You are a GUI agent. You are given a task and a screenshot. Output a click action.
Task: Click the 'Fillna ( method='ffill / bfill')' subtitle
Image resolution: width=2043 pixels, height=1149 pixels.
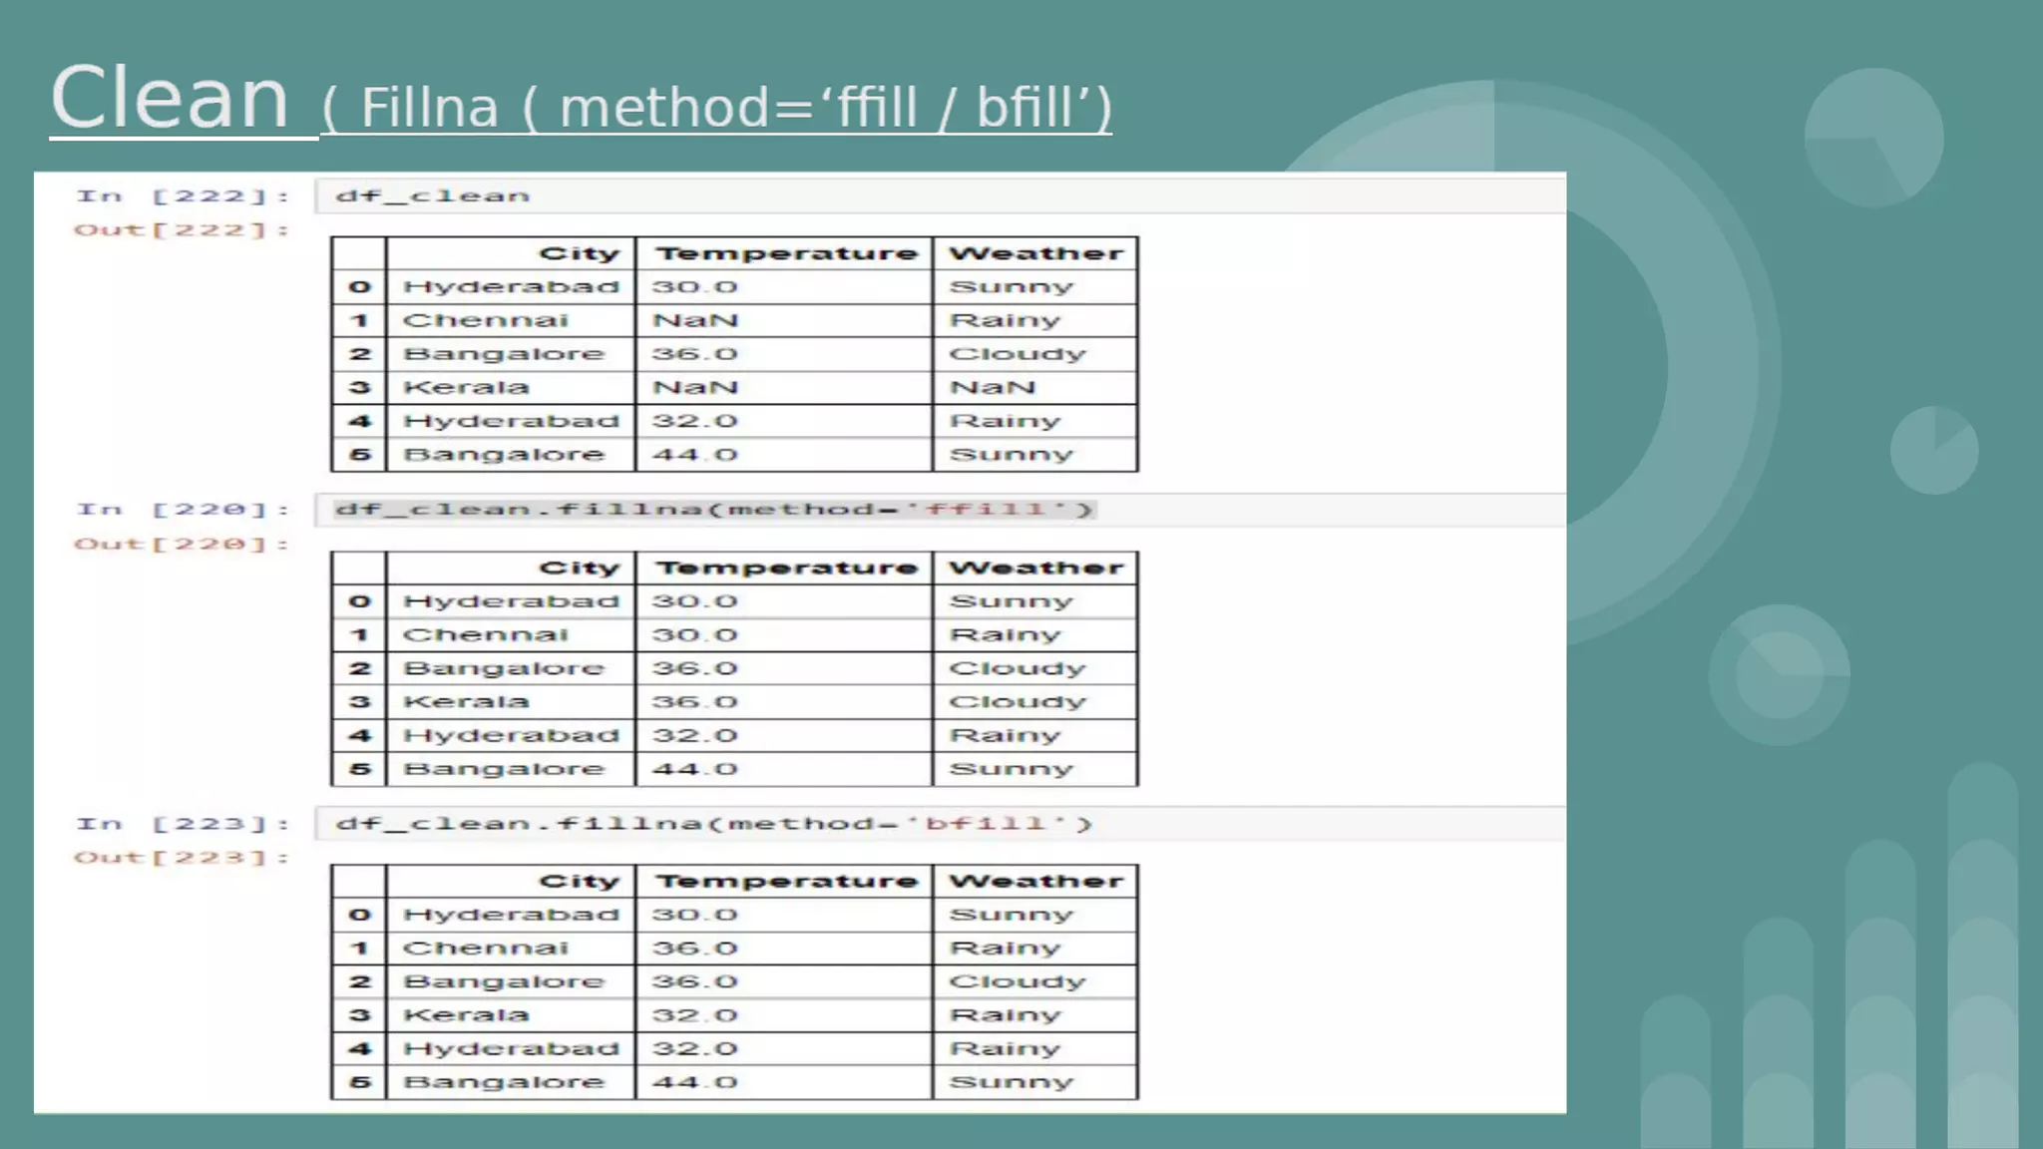(x=715, y=108)
